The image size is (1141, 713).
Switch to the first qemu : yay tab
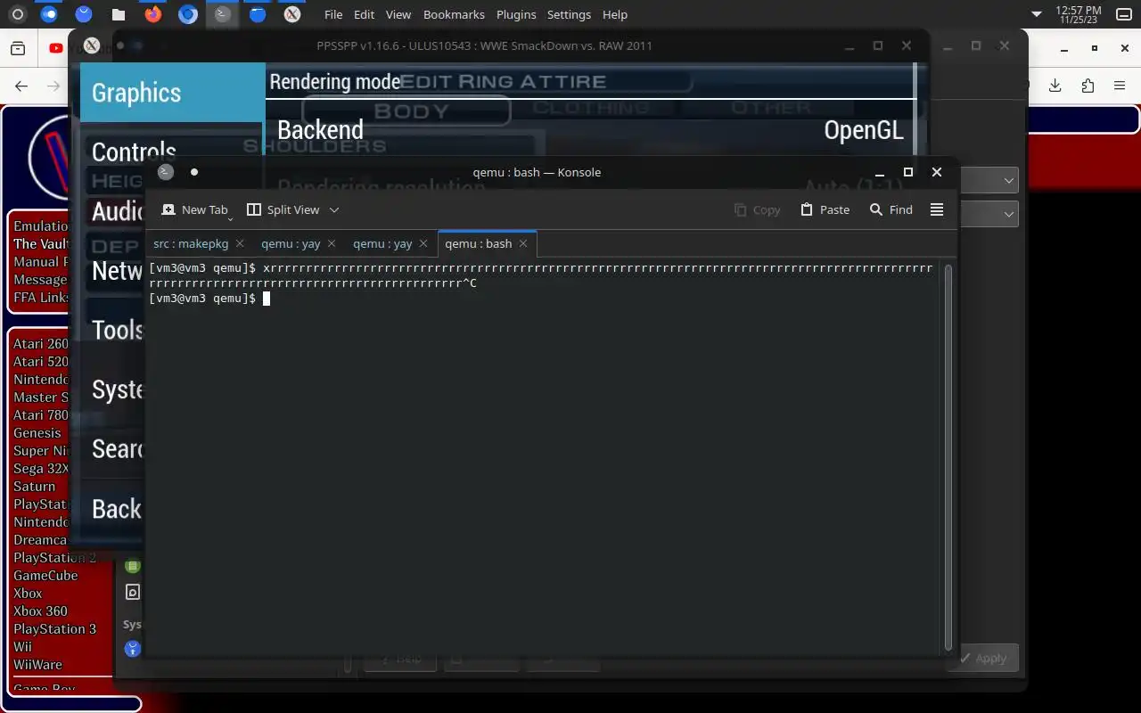coord(291,243)
